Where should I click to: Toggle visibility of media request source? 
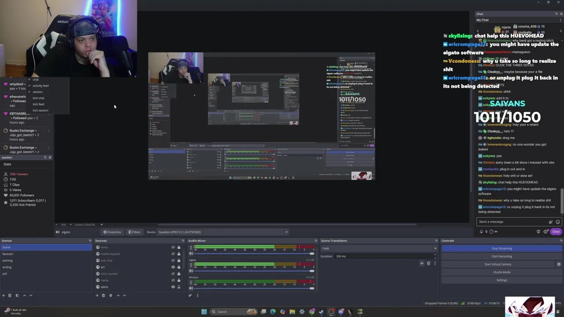173,254
